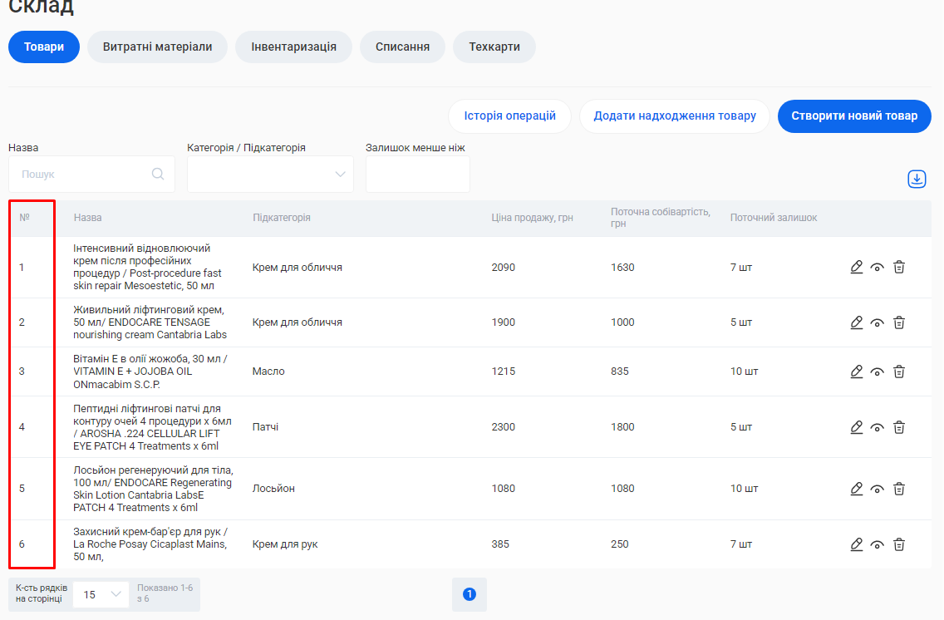Edit the Лосьйон product in row 5

pos(857,489)
